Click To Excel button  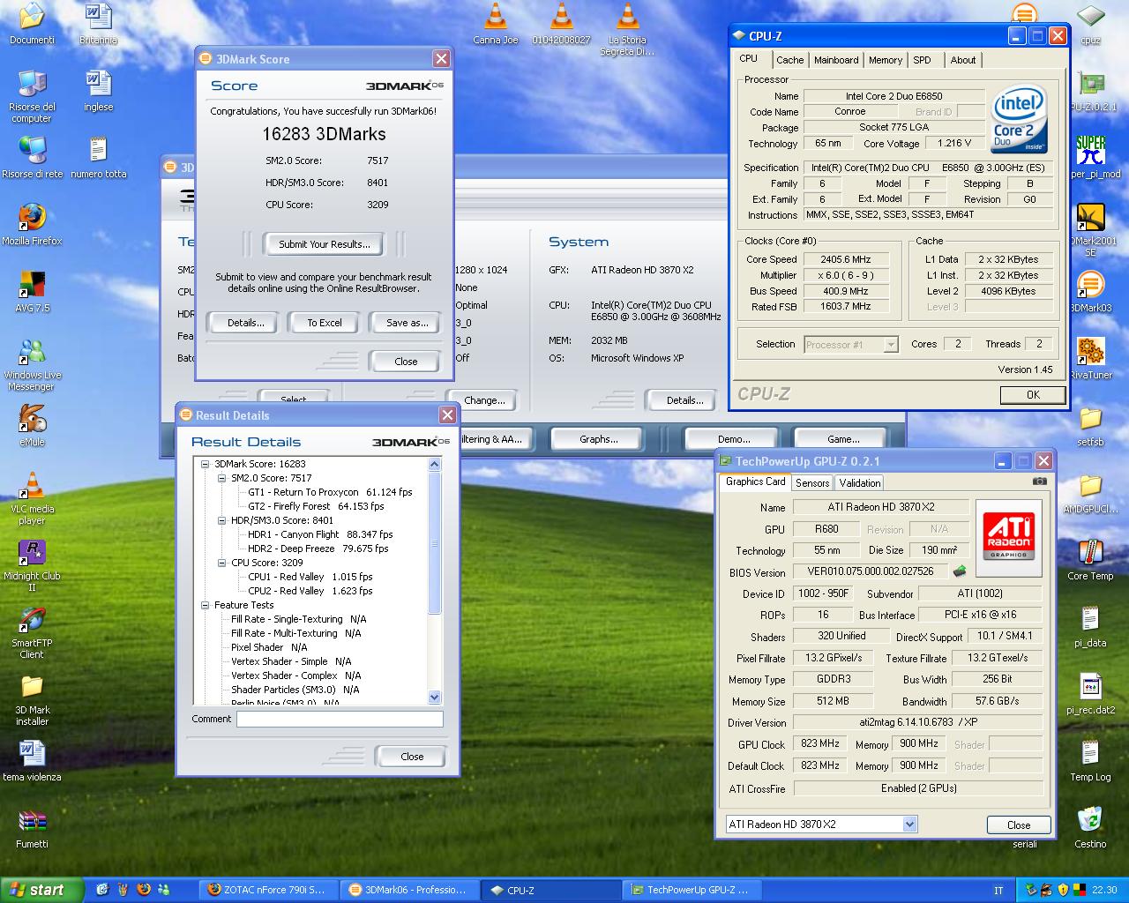324,323
